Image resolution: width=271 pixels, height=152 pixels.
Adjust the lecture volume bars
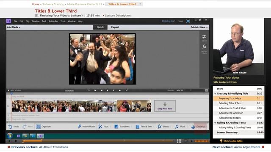pos(202,141)
